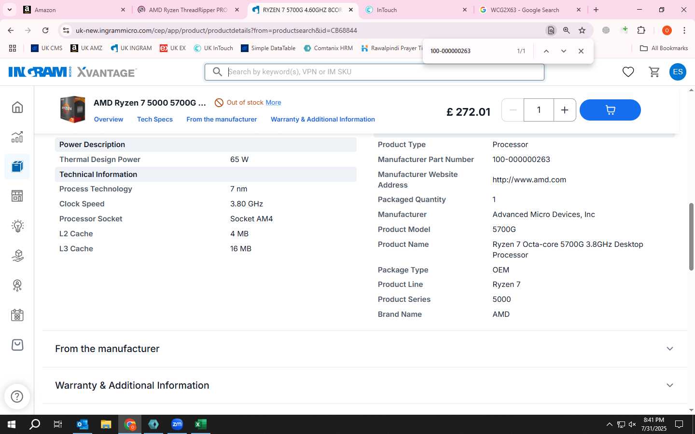The height and width of the screenshot is (434, 695).
Task: Open the browser zoom magnifier icon
Action: click(567, 30)
